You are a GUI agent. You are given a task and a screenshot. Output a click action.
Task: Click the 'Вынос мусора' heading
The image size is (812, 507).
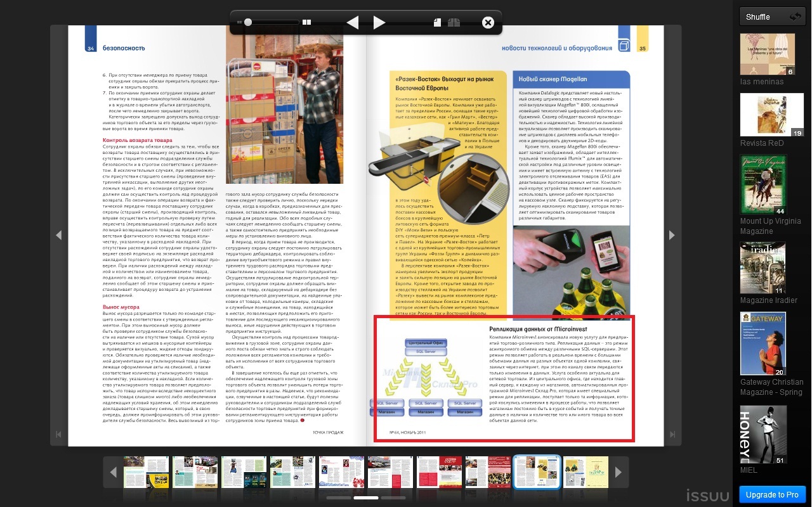[x=121, y=307]
